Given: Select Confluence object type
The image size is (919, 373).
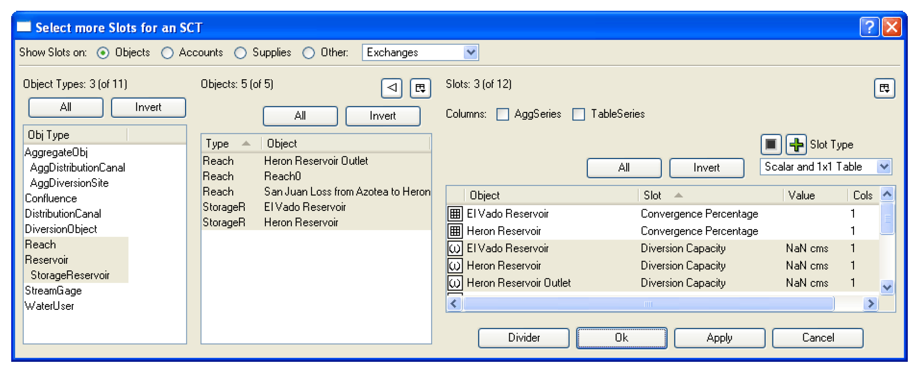Looking at the screenshot, I should [51, 198].
